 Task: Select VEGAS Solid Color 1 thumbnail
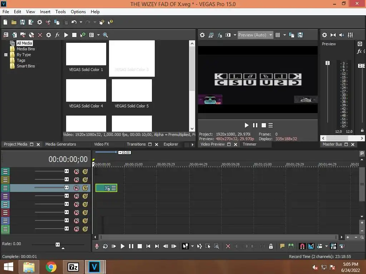coord(86,54)
